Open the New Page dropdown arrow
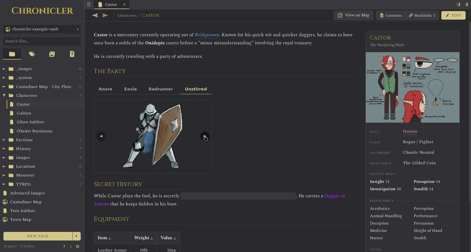 point(77,236)
